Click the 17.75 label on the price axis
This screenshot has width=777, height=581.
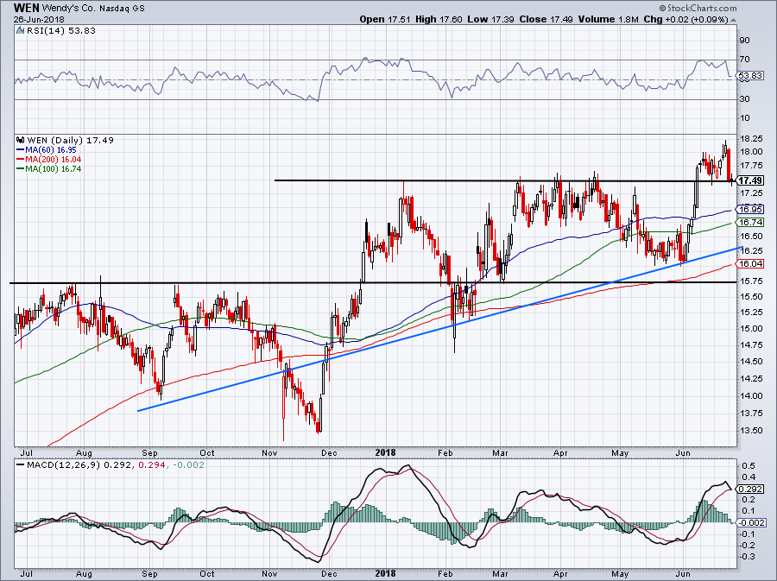click(750, 166)
